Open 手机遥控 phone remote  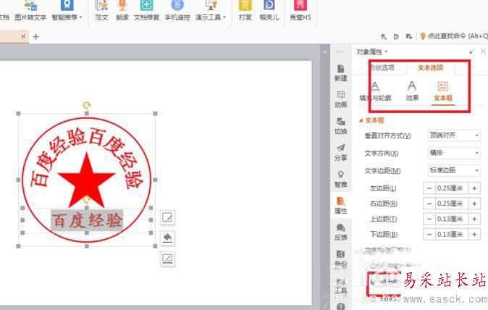[x=177, y=11]
